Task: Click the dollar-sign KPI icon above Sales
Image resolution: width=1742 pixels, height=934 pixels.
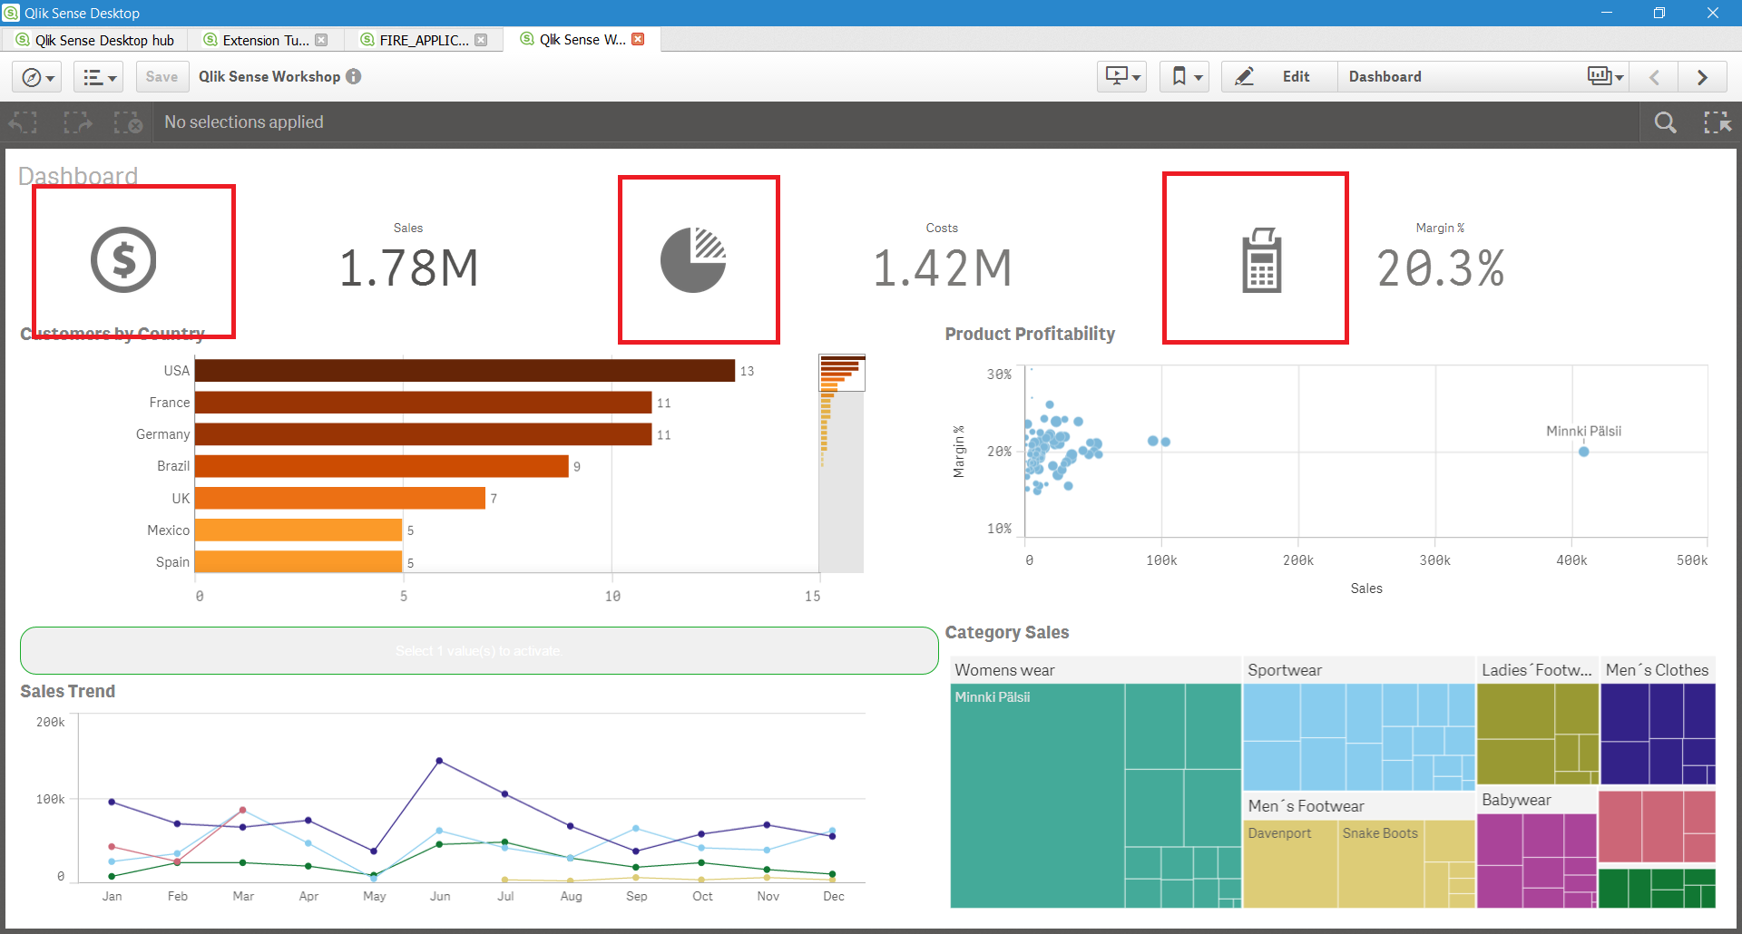Action: click(124, 260)
